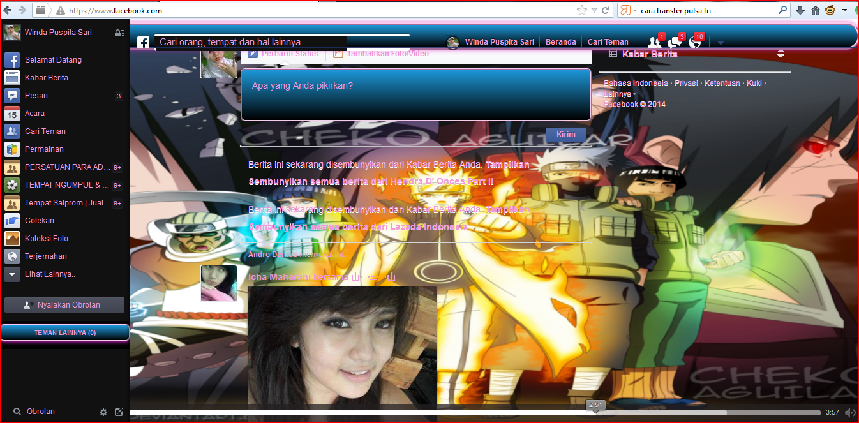Open the Bahasa Indonesia language link
Image resolution: width=859 pixels, height=423 pixels.
636,84
